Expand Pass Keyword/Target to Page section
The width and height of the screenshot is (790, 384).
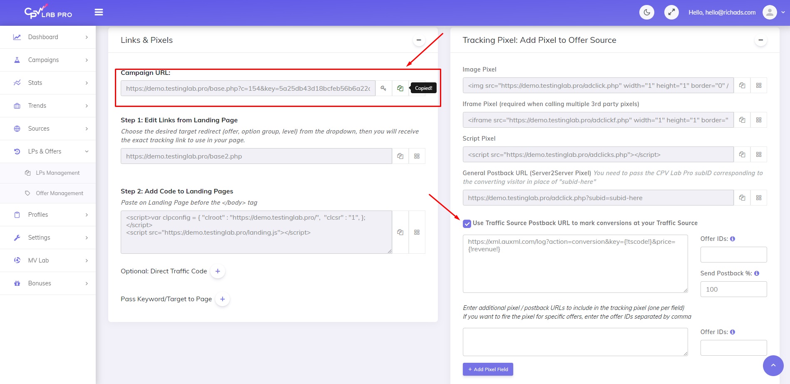pyautogui.click(x=223, y=299)
